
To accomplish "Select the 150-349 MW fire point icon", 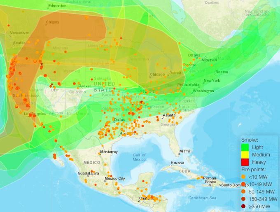I will point(245,199).
